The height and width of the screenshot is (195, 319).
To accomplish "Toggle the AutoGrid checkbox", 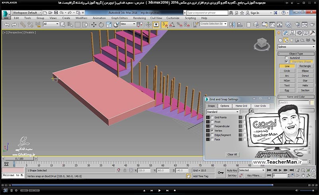I will tap(286, 58).
